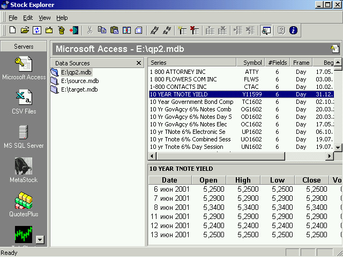Click the Copy toolbar icon
The image size is (343, 257).
coord(102,30)
